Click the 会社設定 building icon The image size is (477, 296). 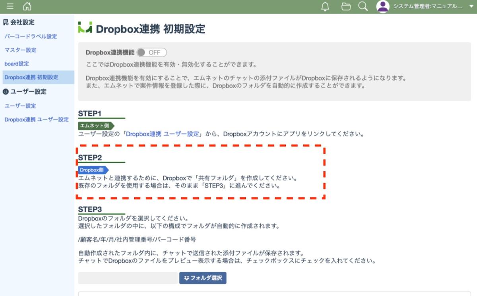tap(6, 22)
